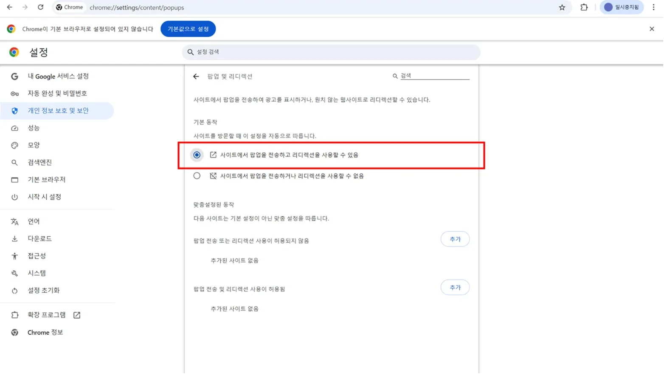Open 개인 정보 보호 및 보안 in sidebar
This screenshot has width=664, height=375.
tap(58, 111)
